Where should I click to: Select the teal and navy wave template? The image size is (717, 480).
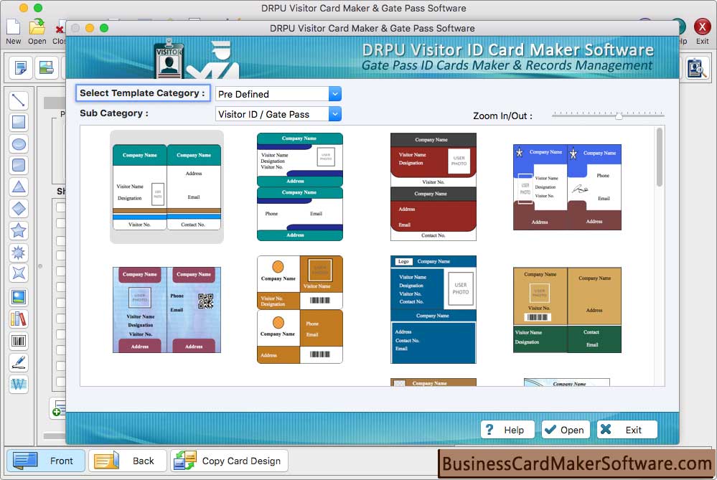(x=300, y=187)
